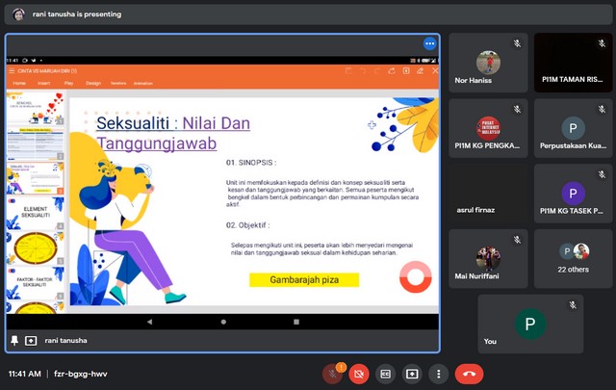The width and height of the screenshot is (616, 390).
Task: Click the pin icon beside rani tanusha
Action: pyautogui.click(x=14, y=341)
